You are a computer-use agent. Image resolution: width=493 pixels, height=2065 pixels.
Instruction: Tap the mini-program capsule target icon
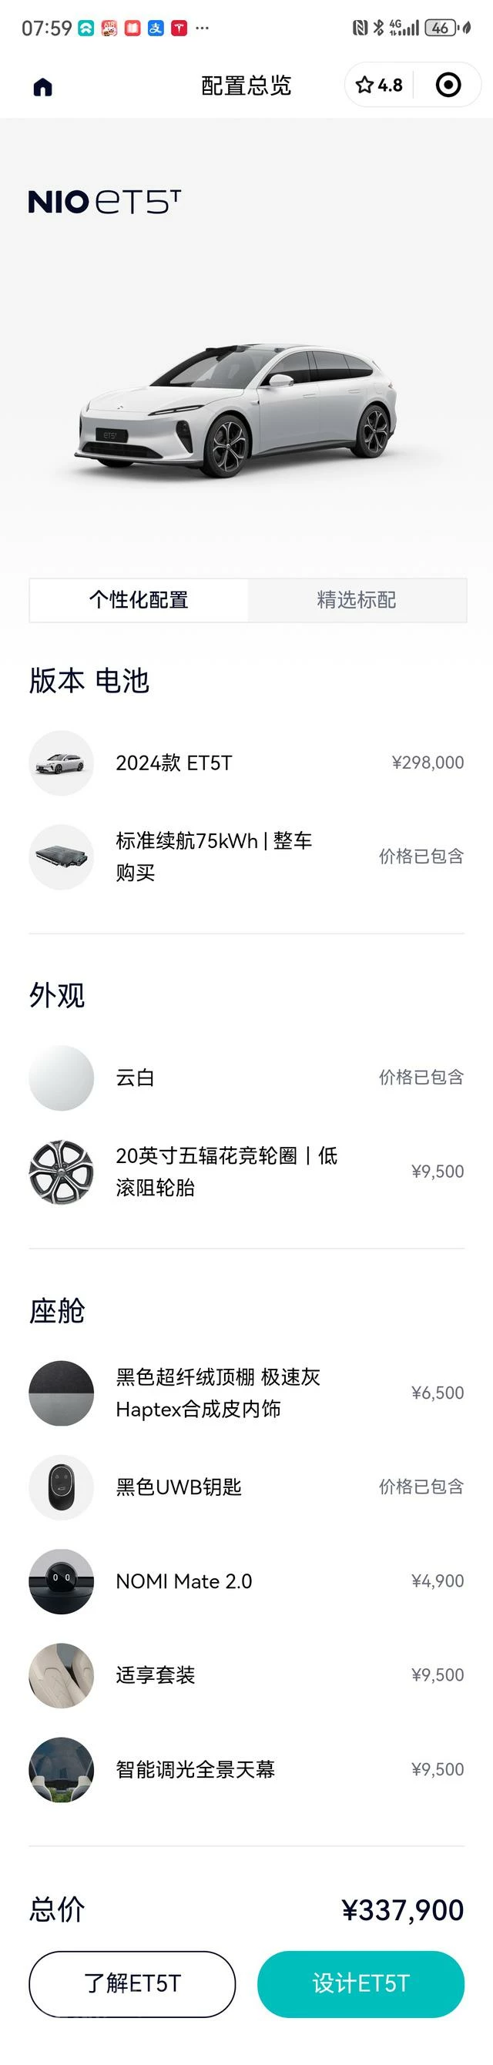click(448, 85)
